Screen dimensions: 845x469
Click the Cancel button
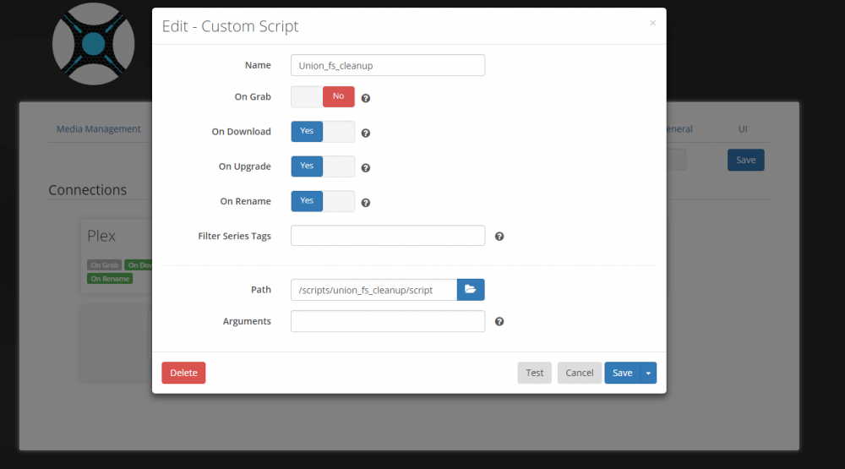[580, 373]
